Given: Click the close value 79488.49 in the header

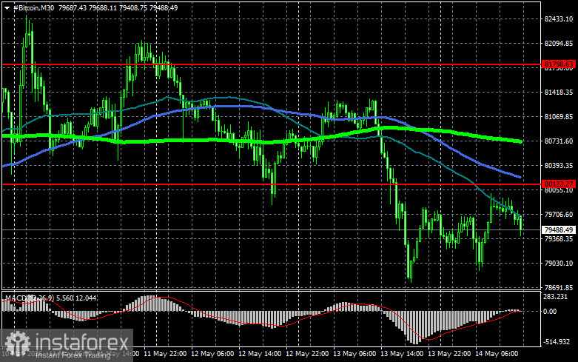Looking at the screenshot, I should coord(164,7).
